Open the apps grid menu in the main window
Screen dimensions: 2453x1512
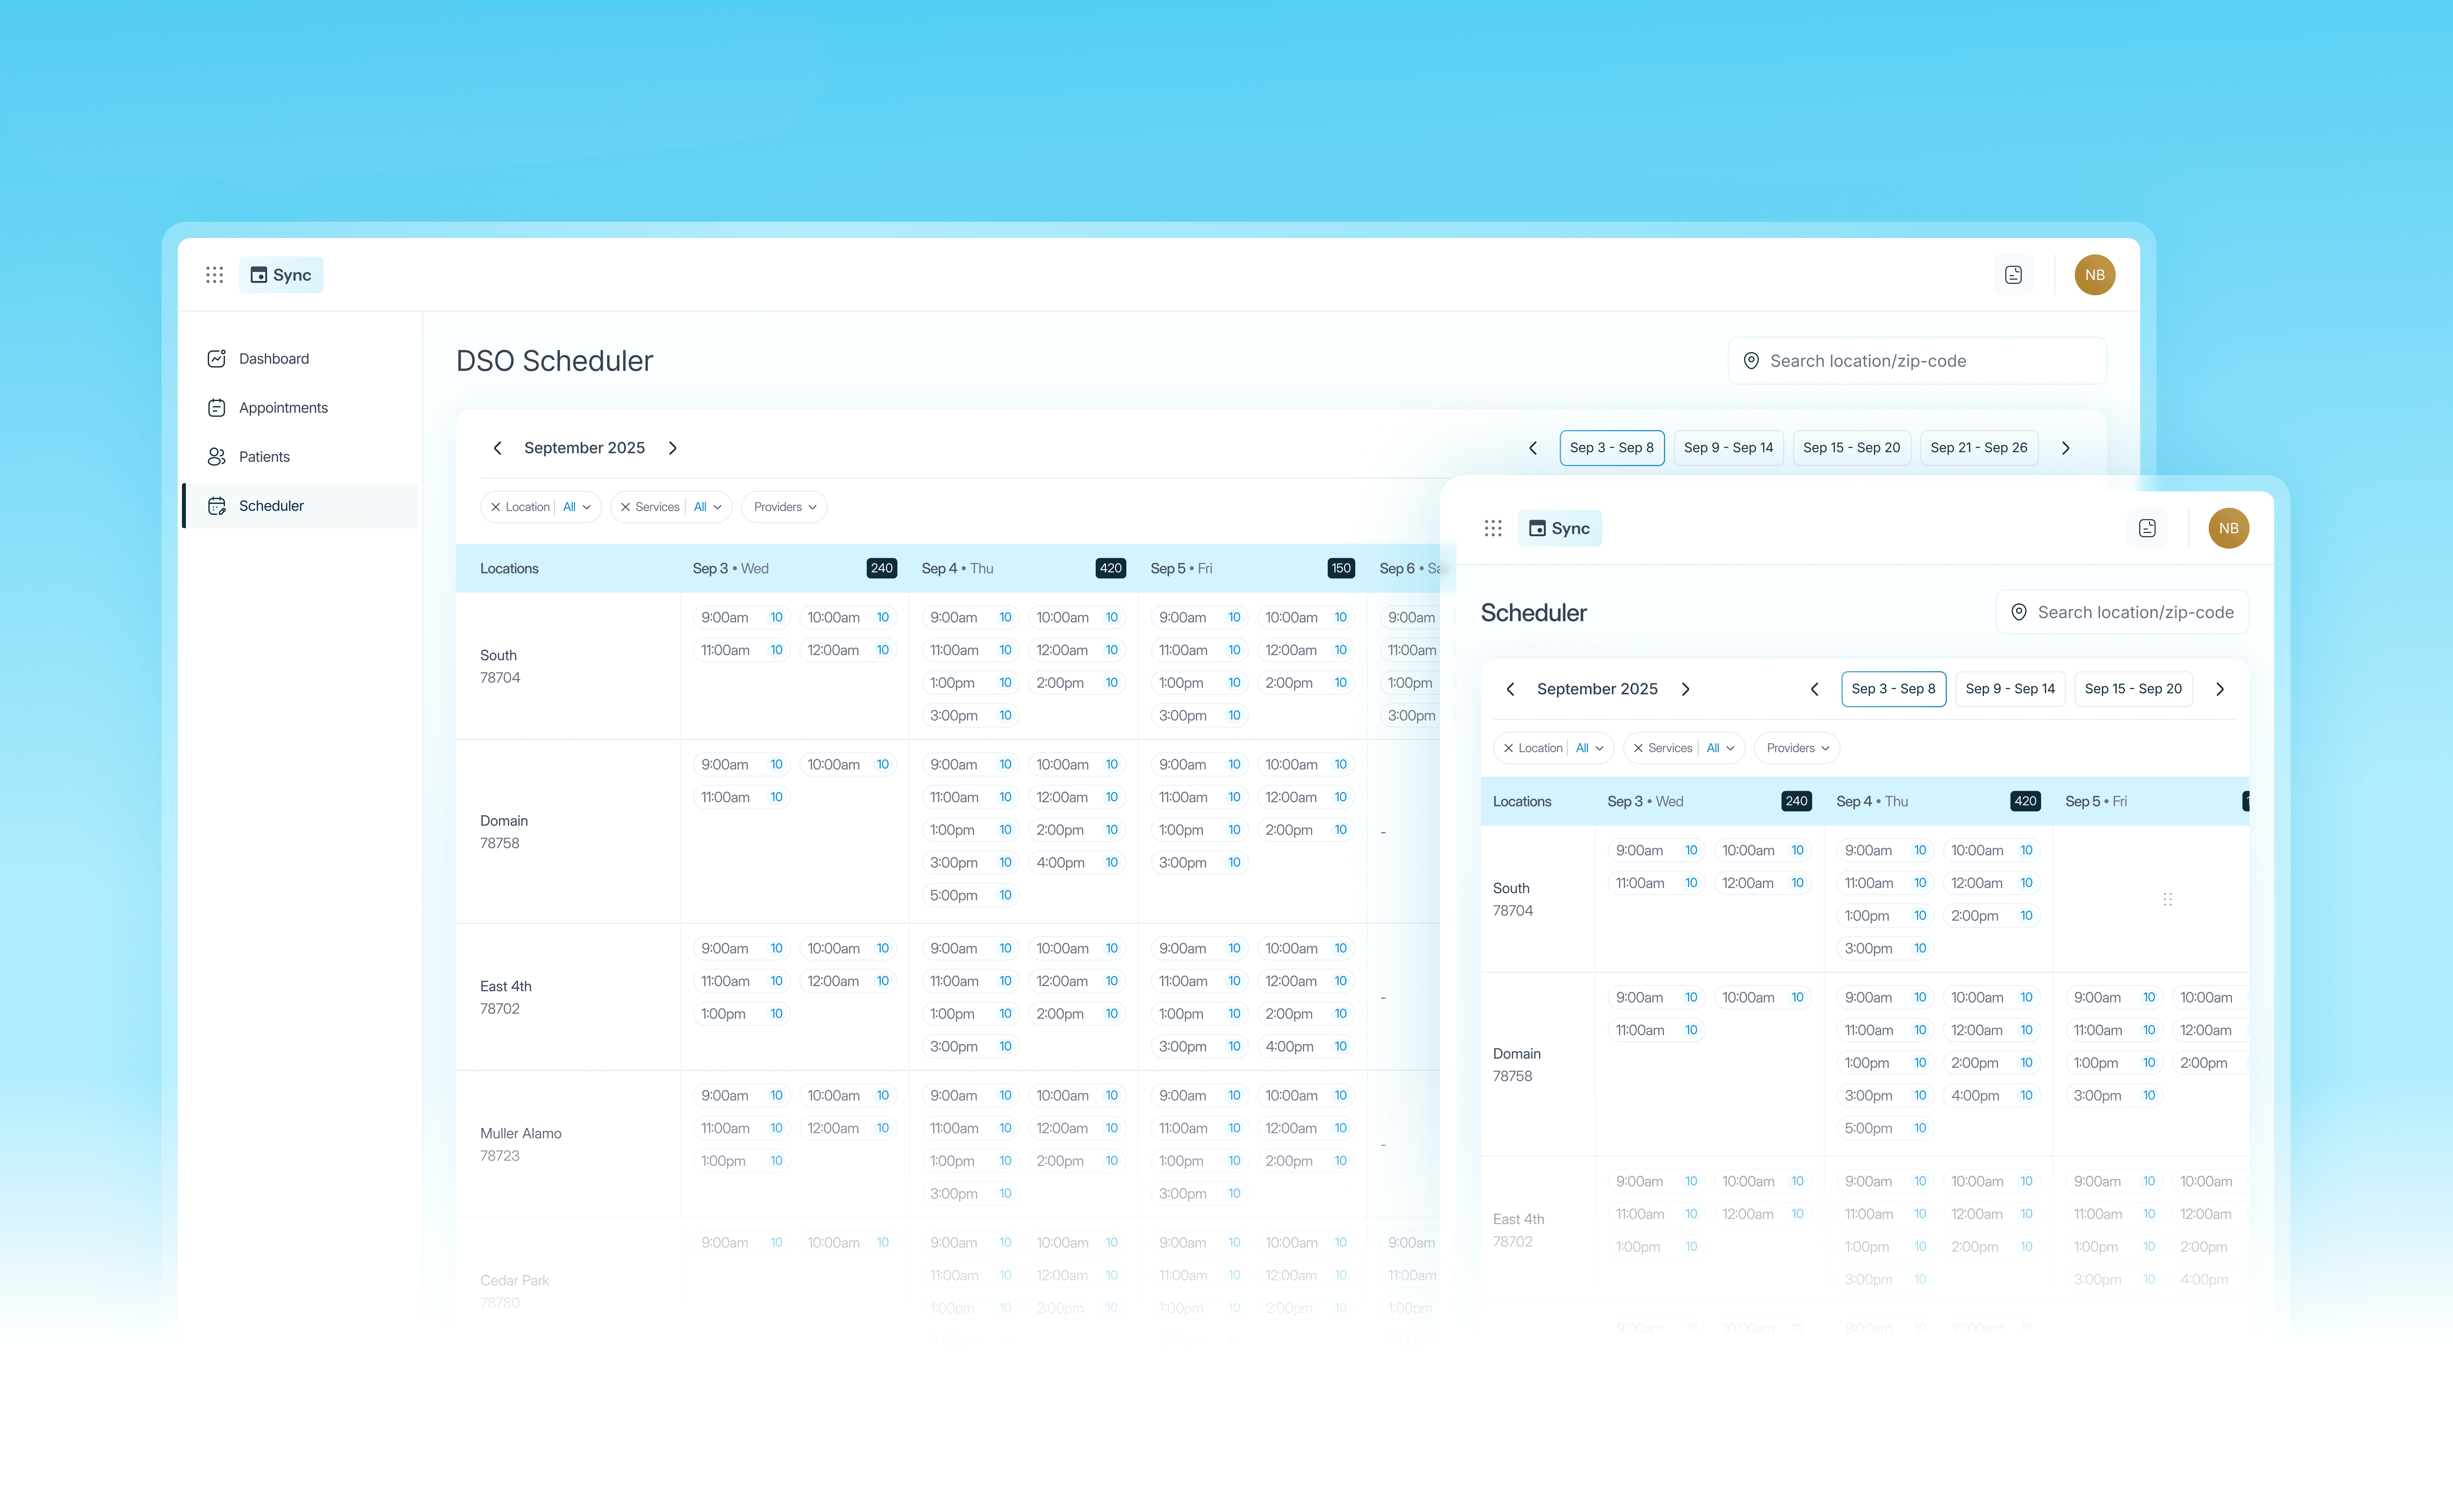pyautogui.click(x=214, y=275)
